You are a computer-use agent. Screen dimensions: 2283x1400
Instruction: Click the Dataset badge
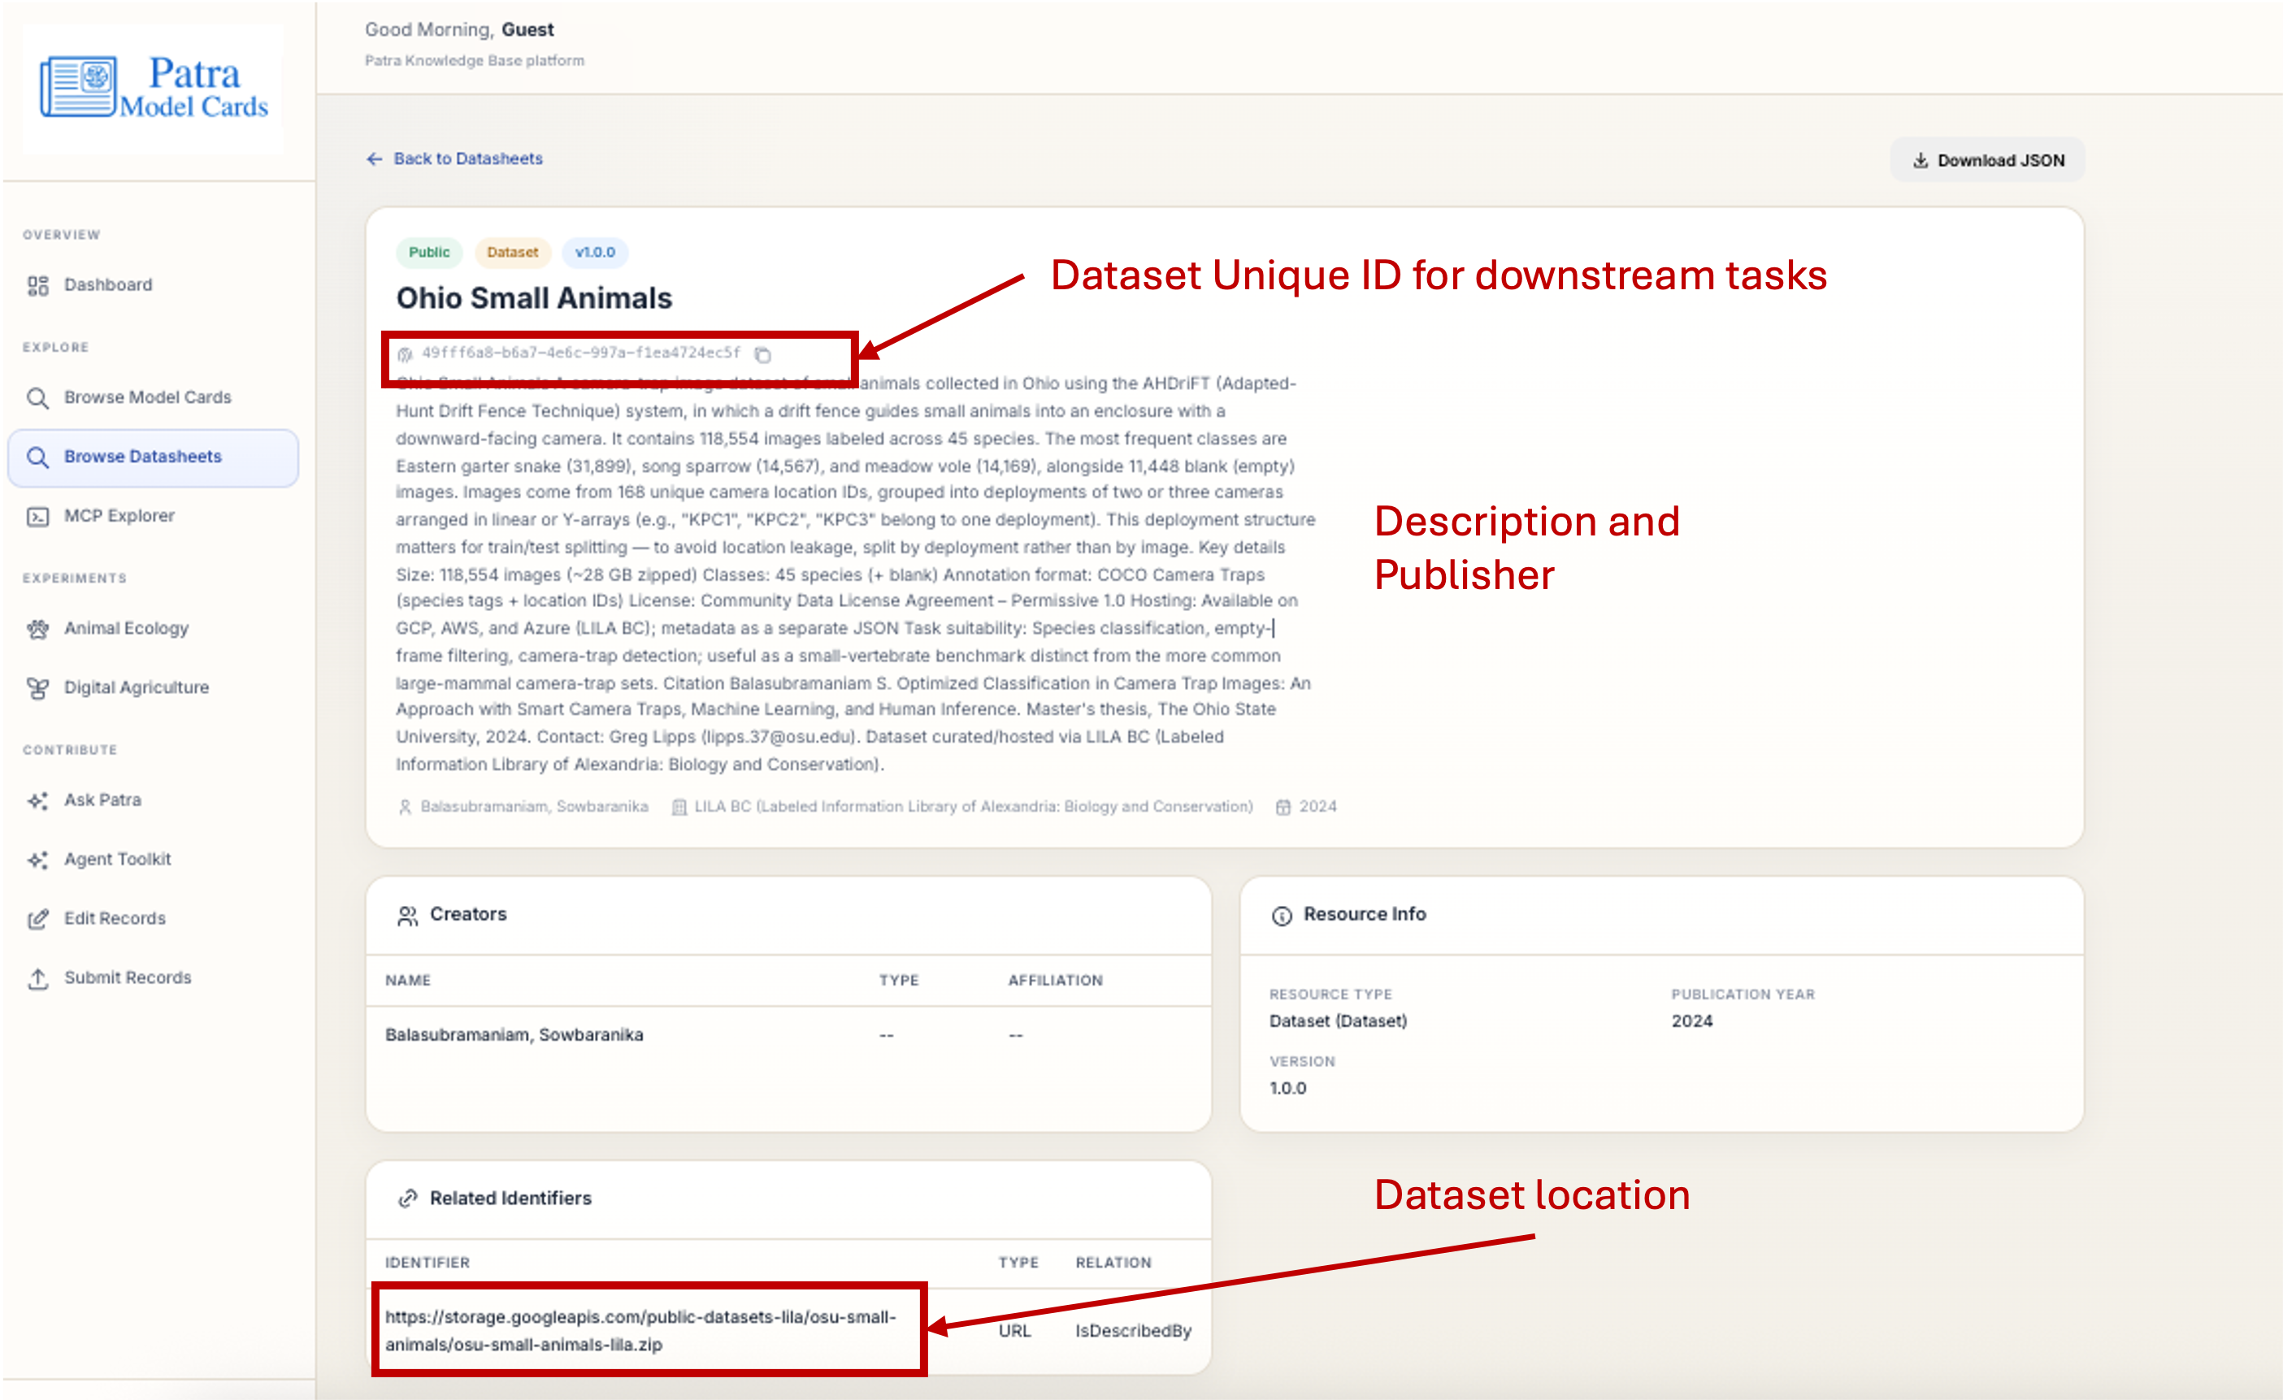tap(512, 253)
